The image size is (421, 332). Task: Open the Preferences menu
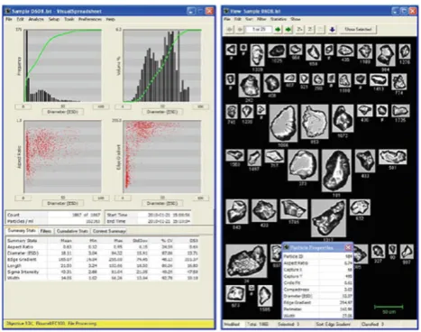[x=90, y=19]
